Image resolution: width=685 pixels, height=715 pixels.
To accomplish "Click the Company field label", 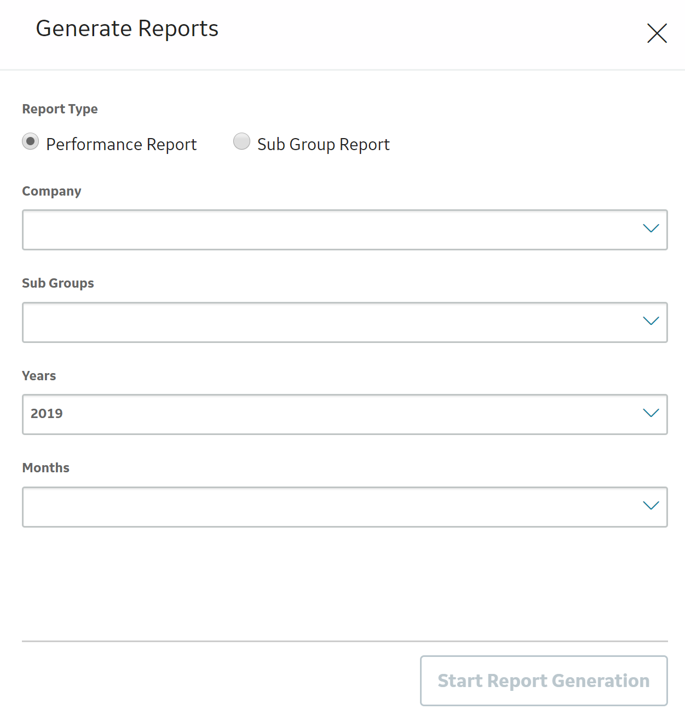I will click(x=51, y=191).
